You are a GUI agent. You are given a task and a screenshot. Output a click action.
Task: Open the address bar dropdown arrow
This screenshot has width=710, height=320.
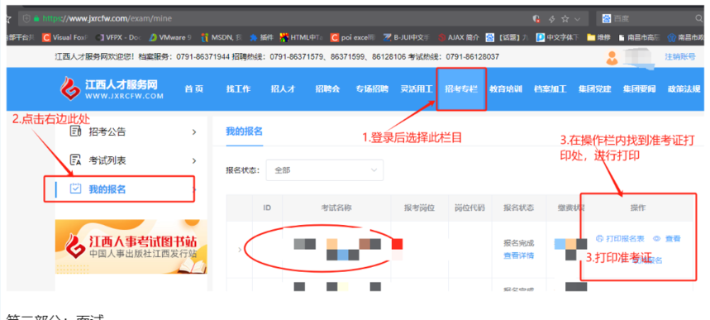coord(577,19)
